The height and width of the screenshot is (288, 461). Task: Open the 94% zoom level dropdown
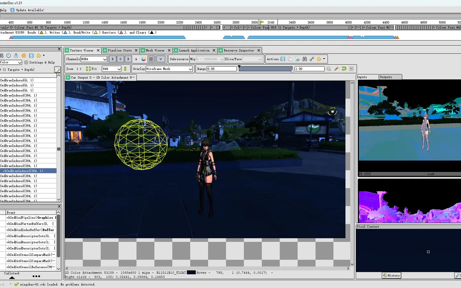coord(111,69)
